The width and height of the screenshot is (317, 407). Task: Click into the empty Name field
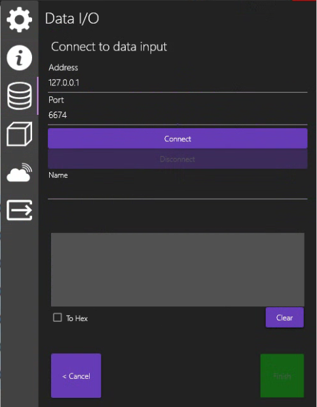[x=177, y=191]
